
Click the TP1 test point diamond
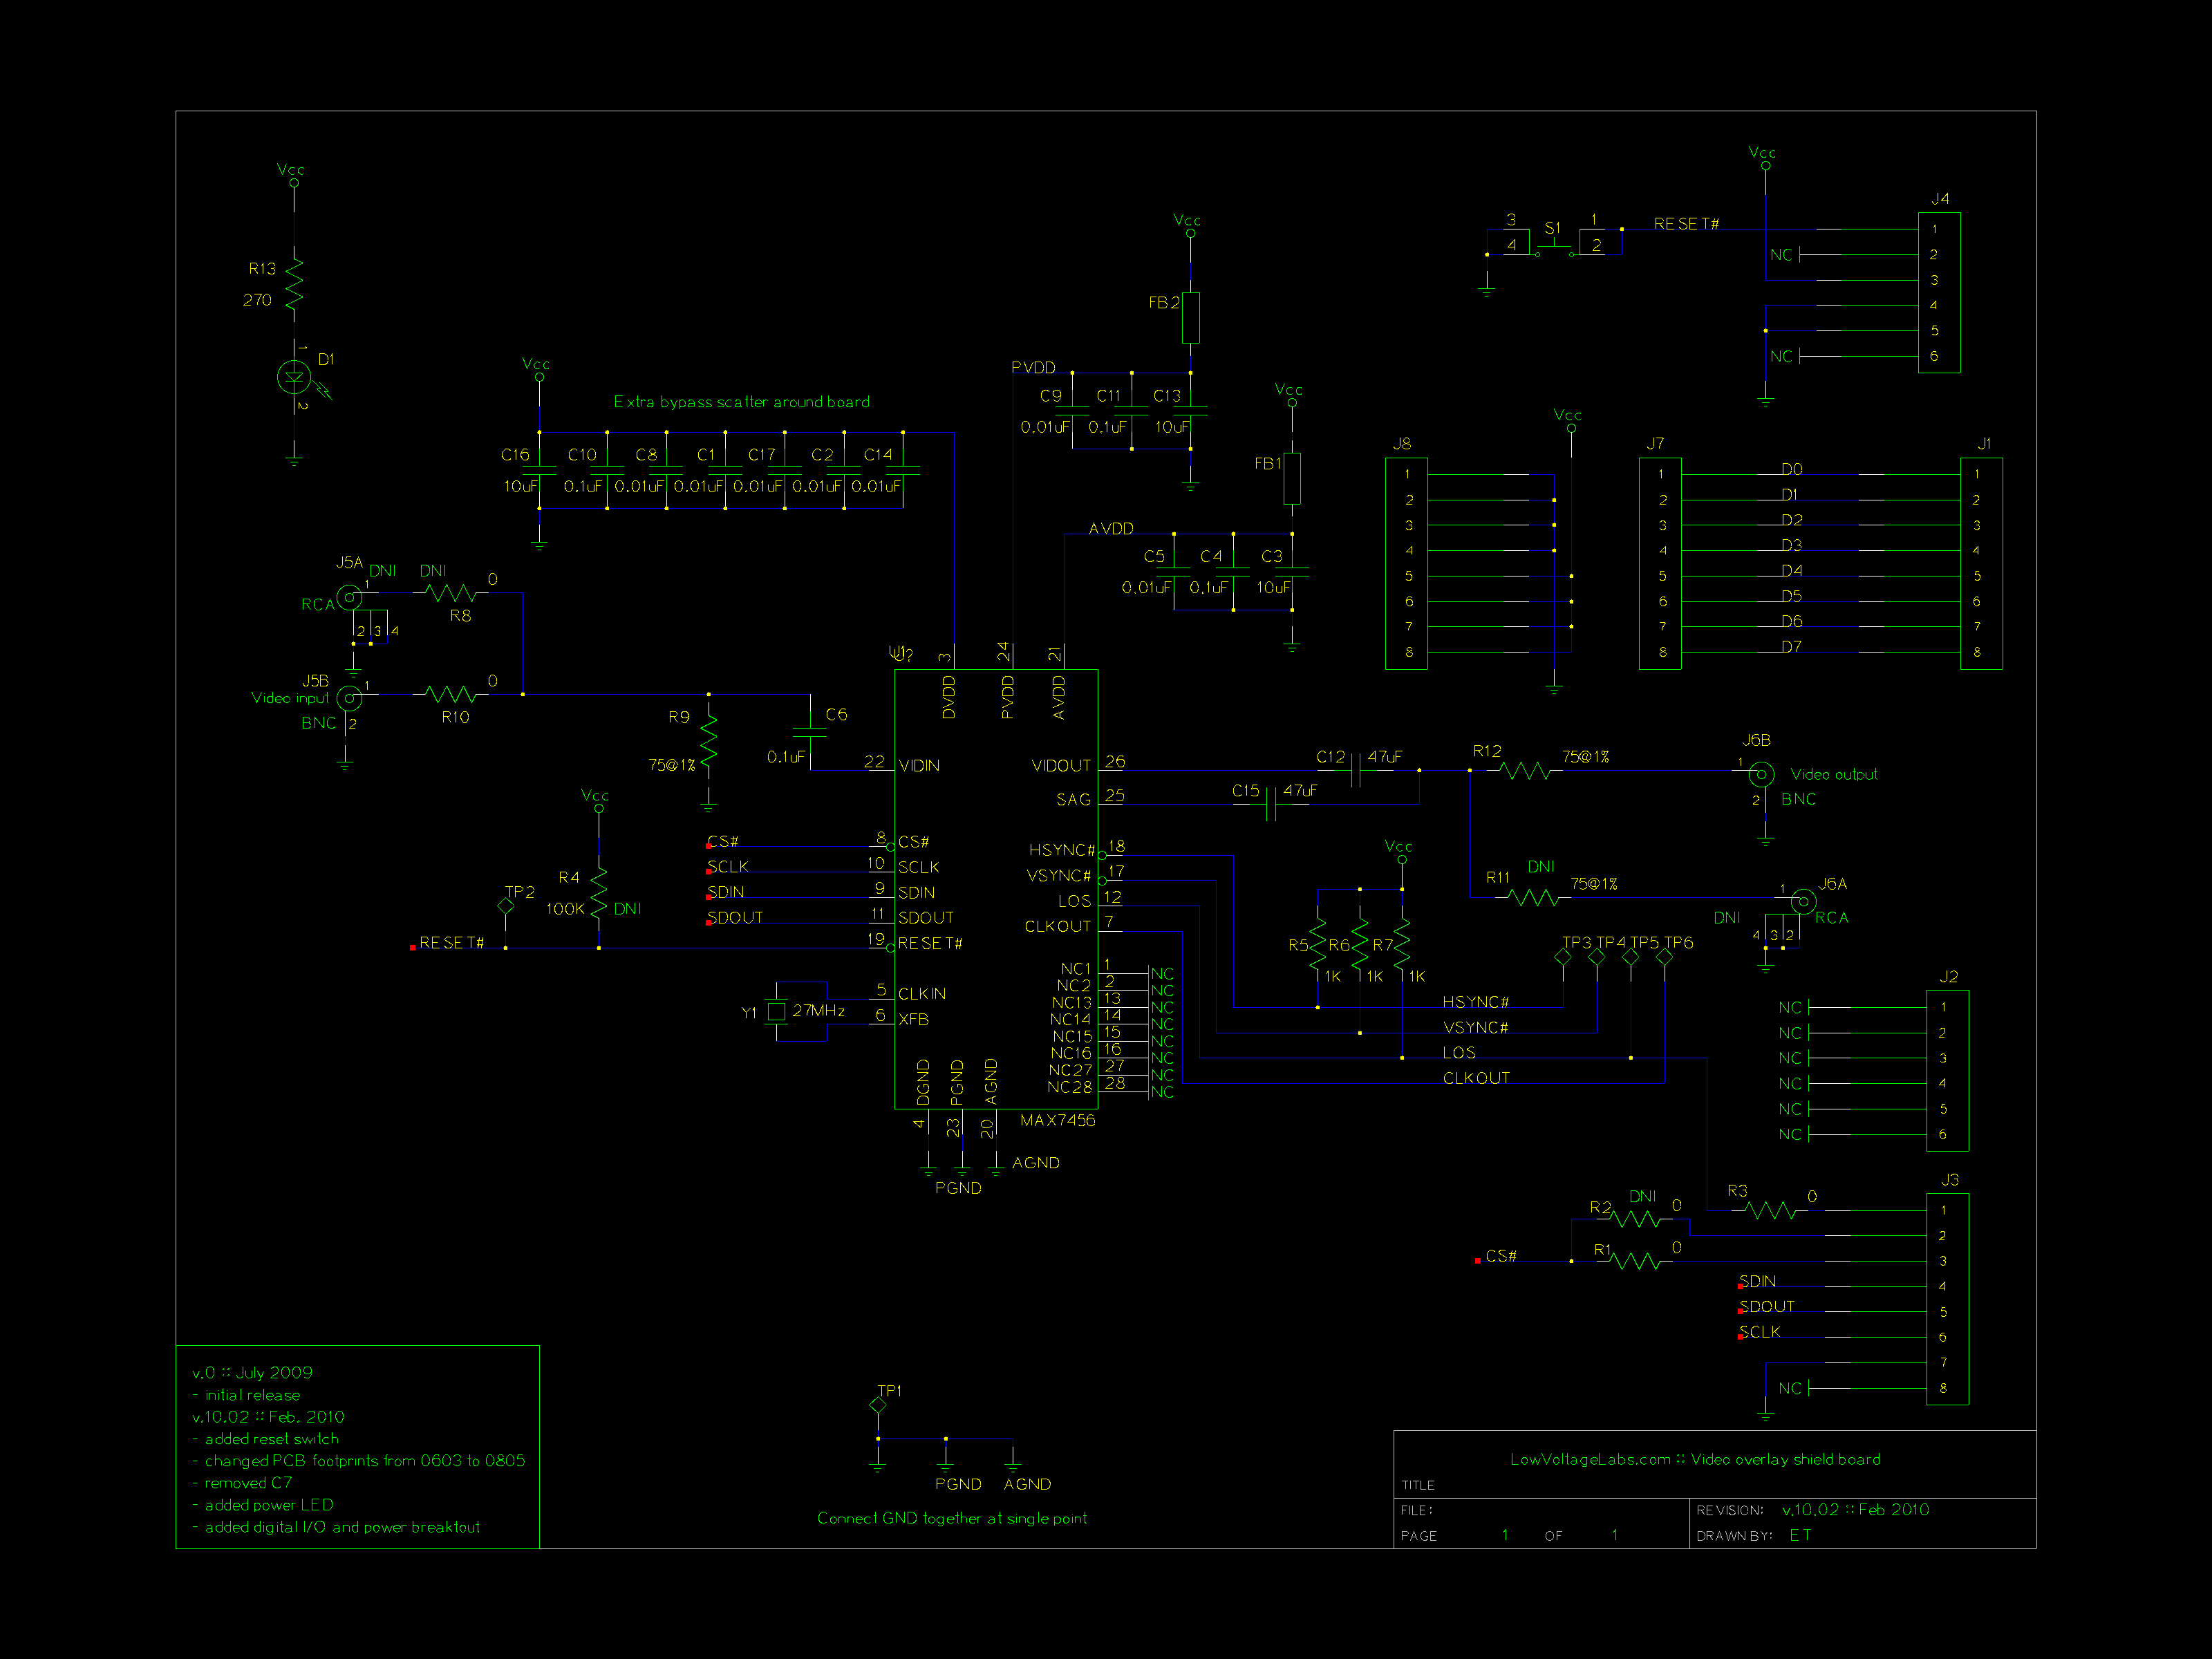[878, 1405]
